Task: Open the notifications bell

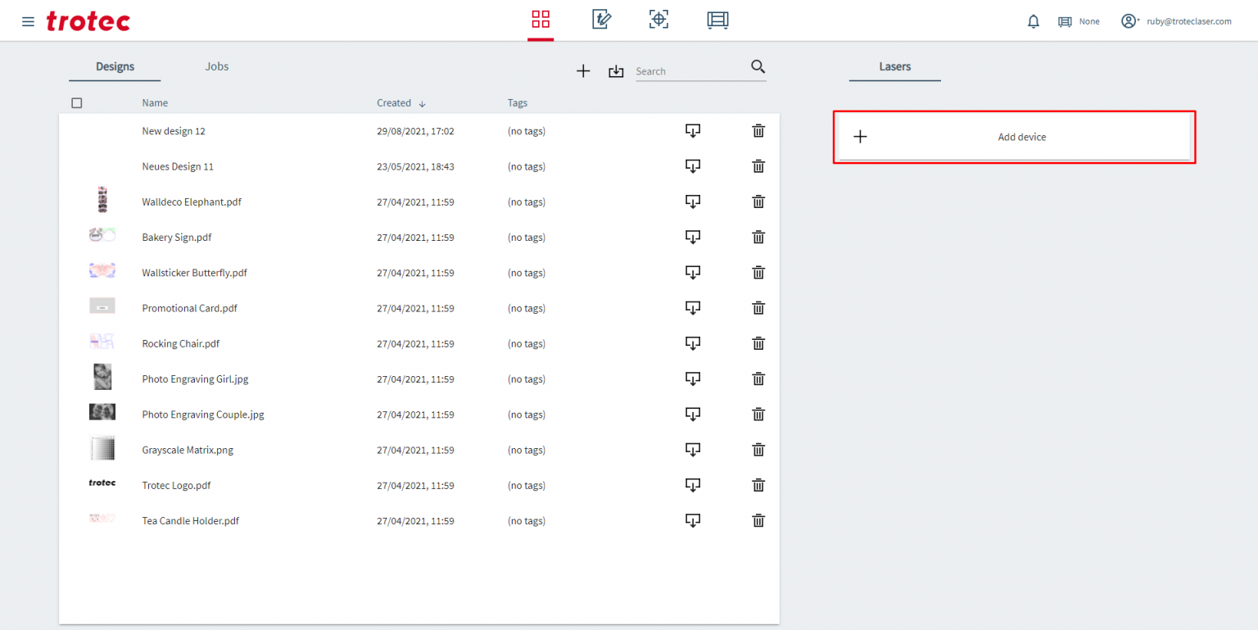Action: point(1033,21)
